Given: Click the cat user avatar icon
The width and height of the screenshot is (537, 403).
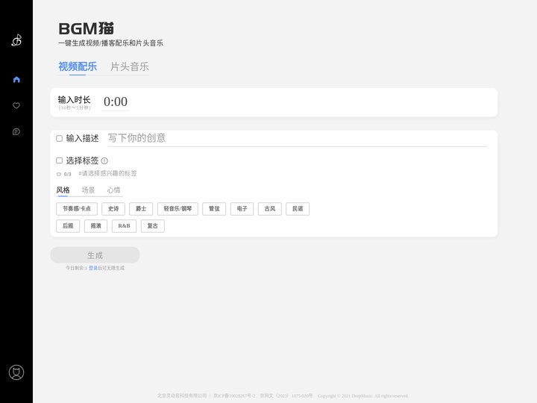Looking at the screenshot, I should tap(16, 372).
